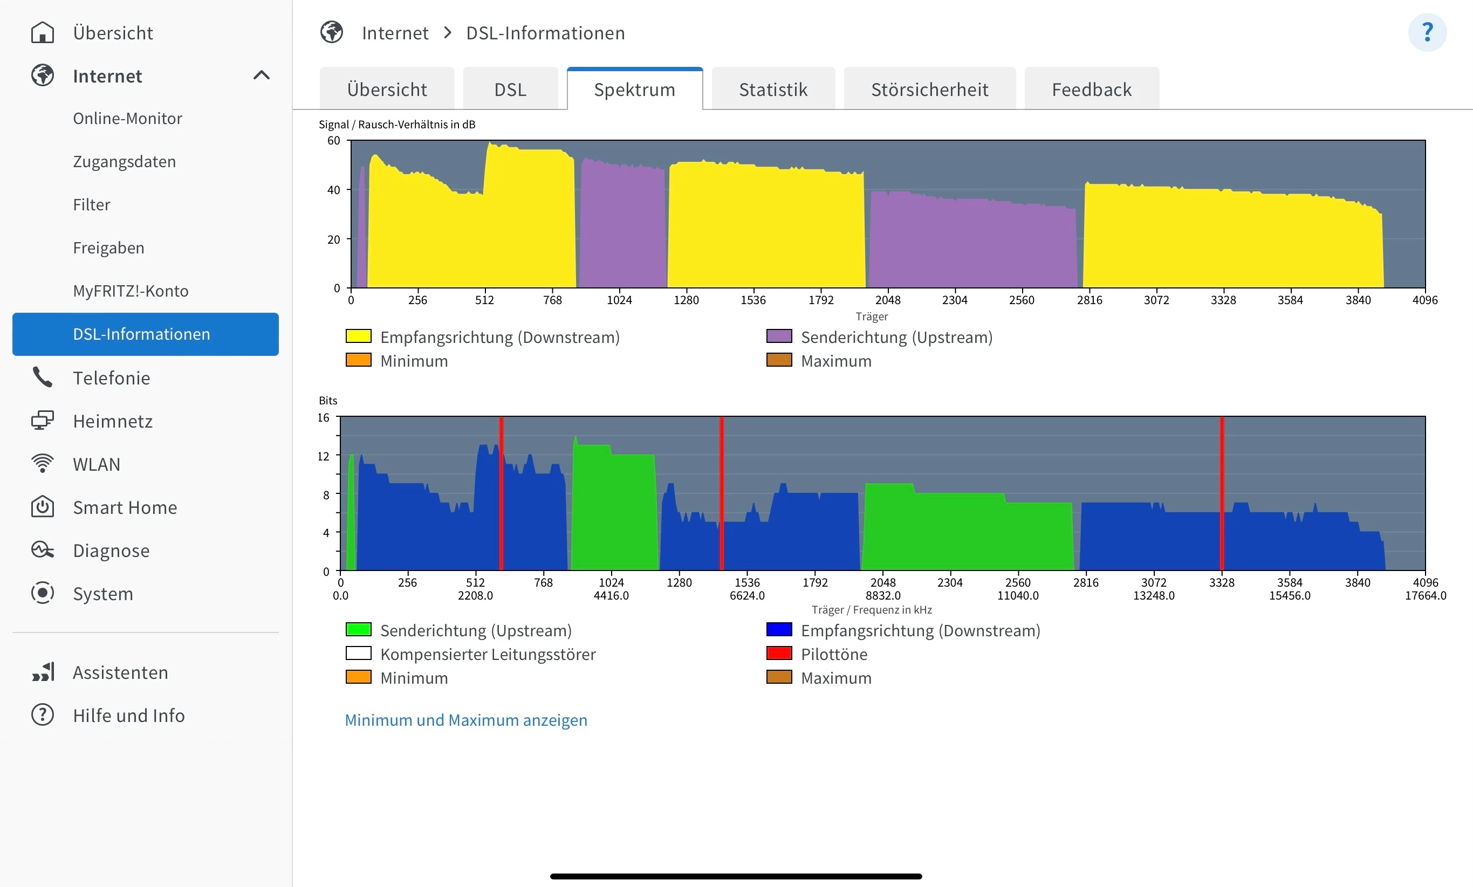Click the Smart Home power icon
Image resolution: width=1473 pixels, height=887 pixels.
pyautogui.click(x=43, y=507)
